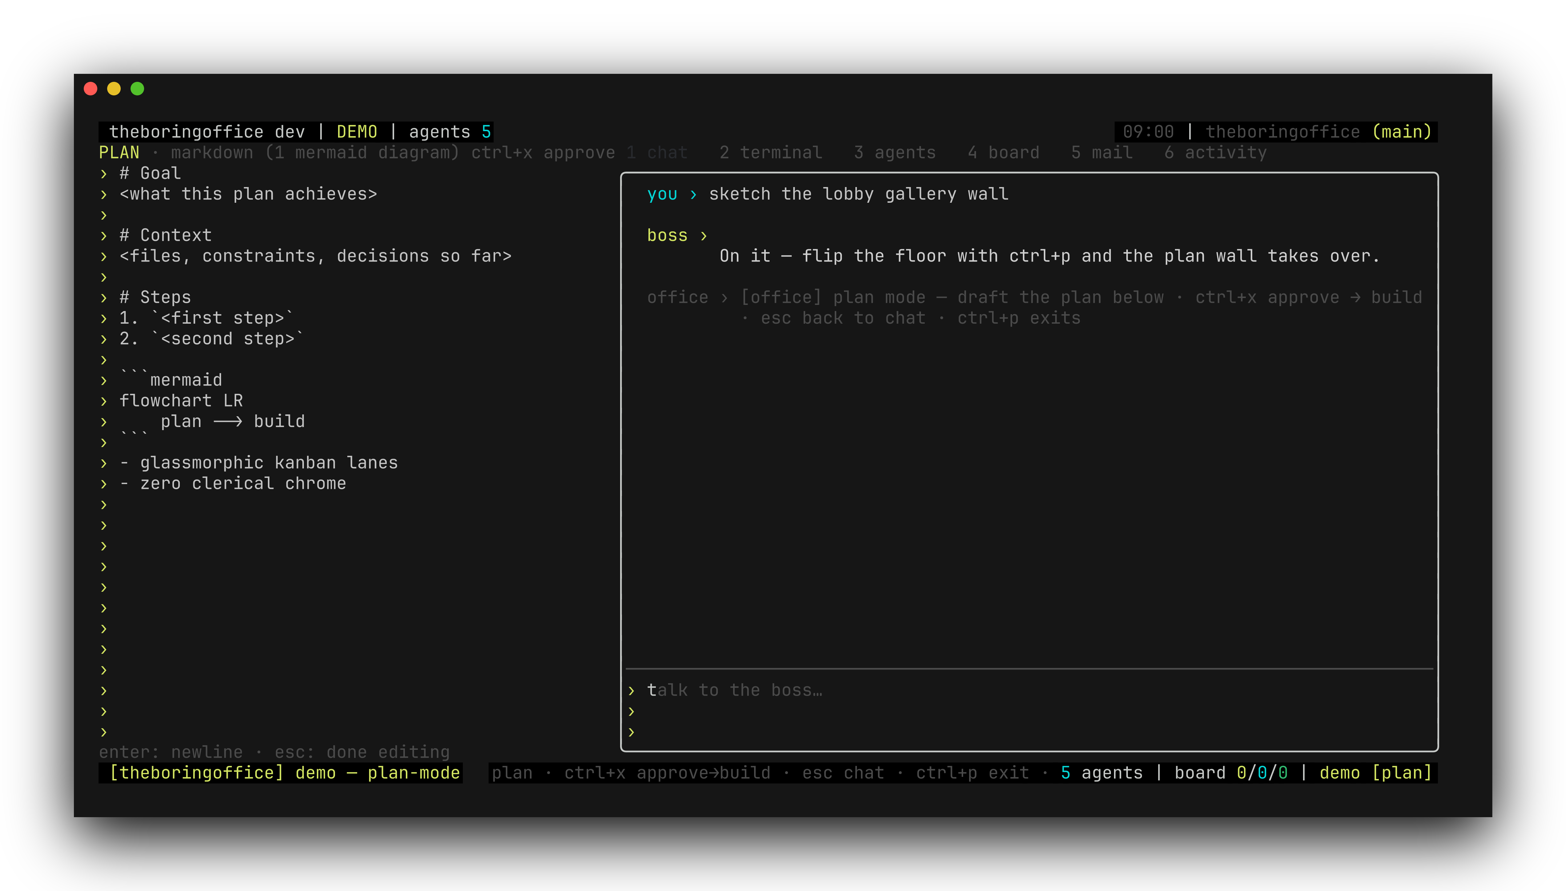Click the '# Context' heading line

coord(165,235)
